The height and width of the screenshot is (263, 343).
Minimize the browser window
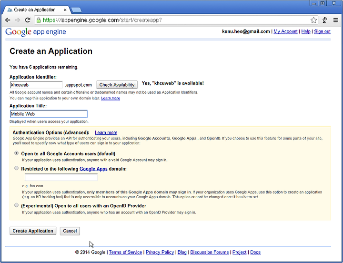coord(314,3)
